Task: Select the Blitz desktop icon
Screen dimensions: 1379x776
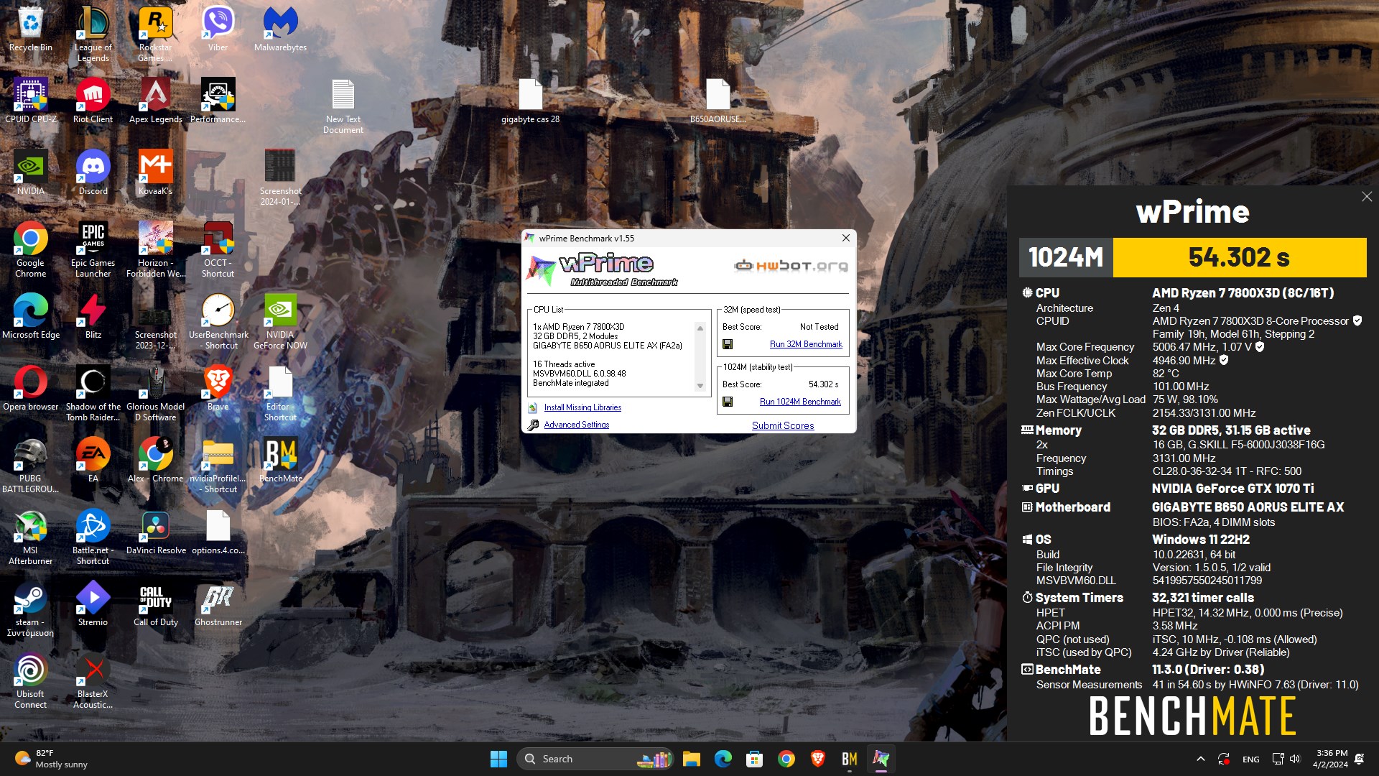Action: click(x=93, y=317)
